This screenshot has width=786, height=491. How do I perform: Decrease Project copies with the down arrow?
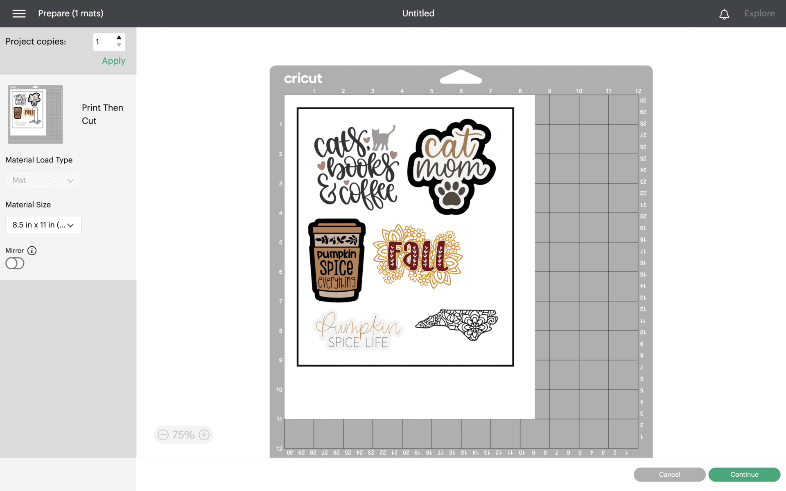coord(119,46)
